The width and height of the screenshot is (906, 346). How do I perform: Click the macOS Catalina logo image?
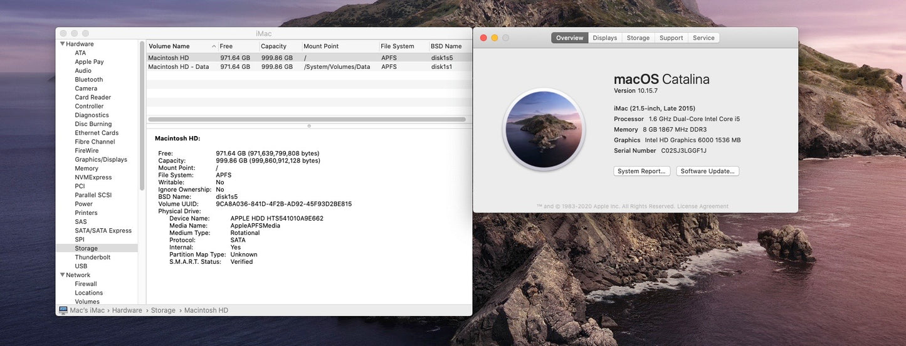click(544, 129)
